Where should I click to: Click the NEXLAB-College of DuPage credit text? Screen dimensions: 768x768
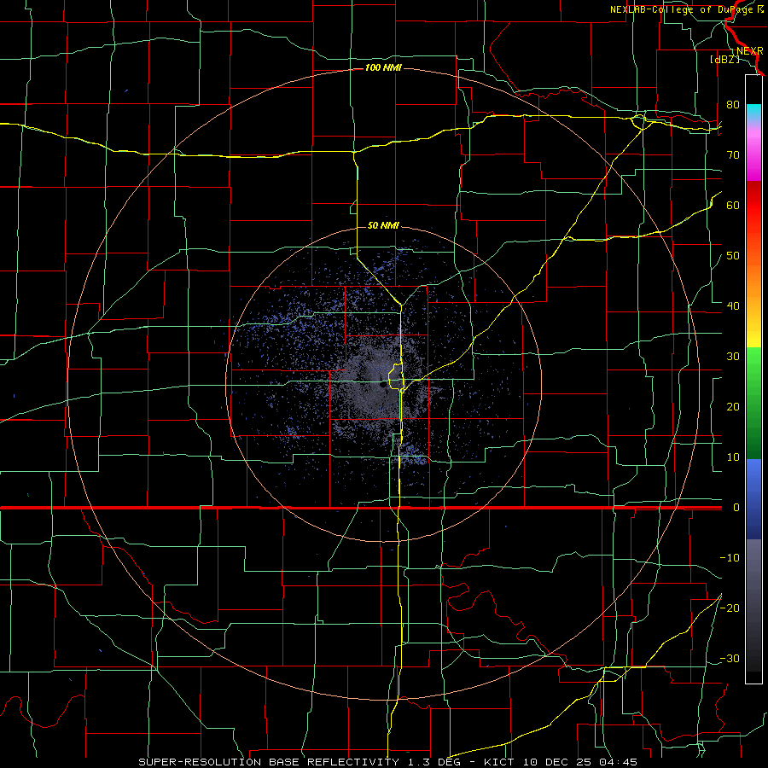[688, 9]
